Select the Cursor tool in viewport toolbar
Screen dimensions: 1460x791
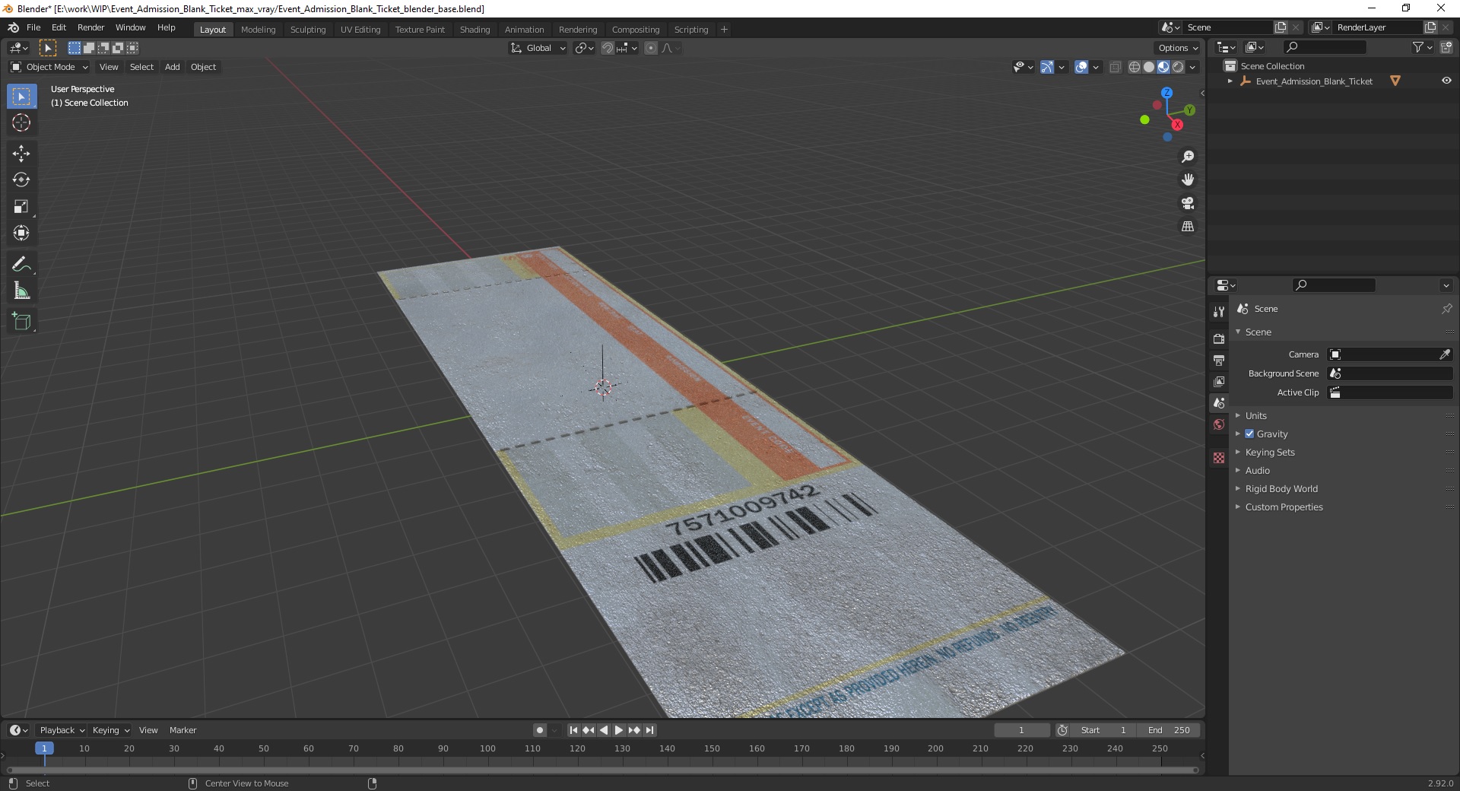point(21,122)
